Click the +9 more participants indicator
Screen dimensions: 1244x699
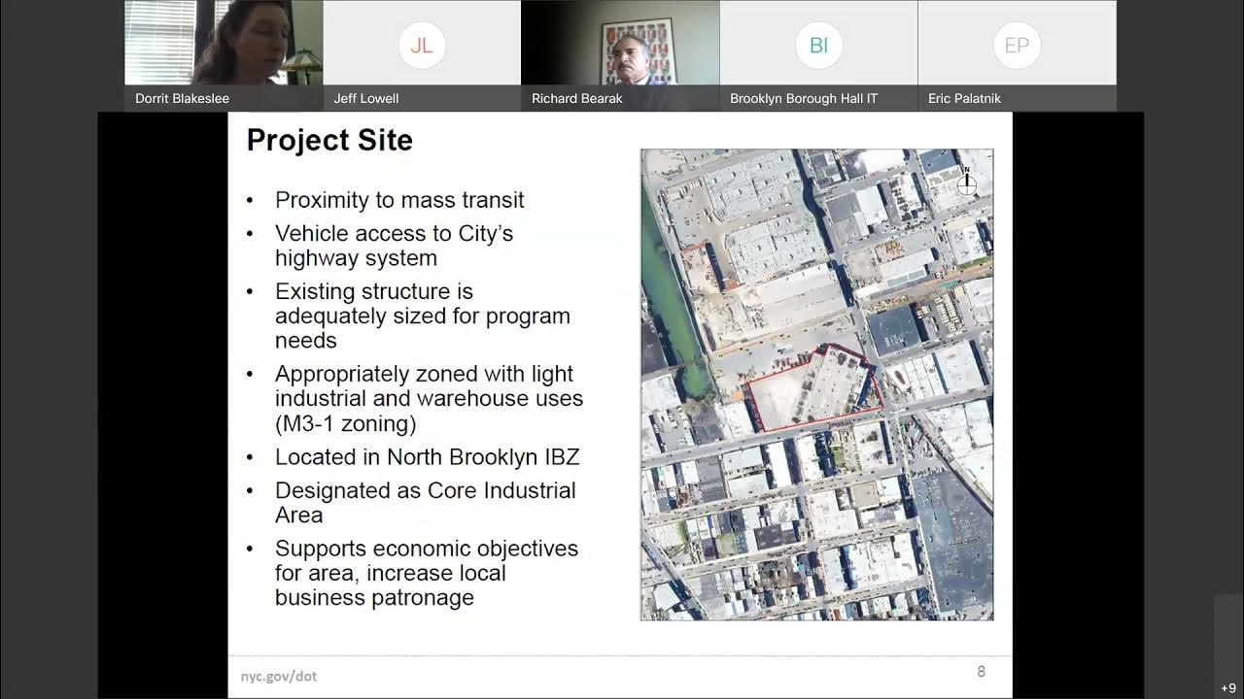coord(1228,687)
